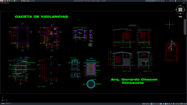187x105 pixels.
Task: Click the Help question mark icon
Action: (175, 1)
